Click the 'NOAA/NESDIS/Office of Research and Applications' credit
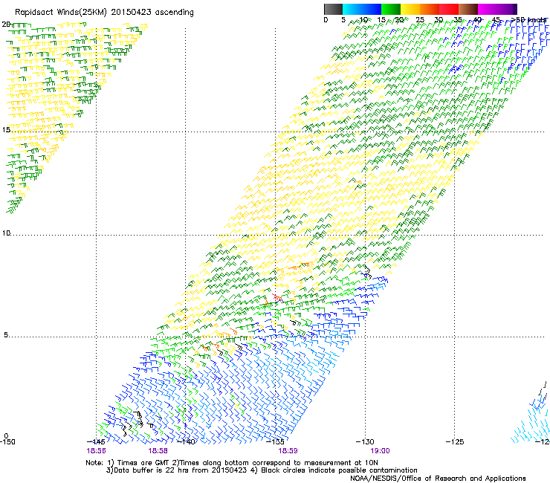 (438, 478)
